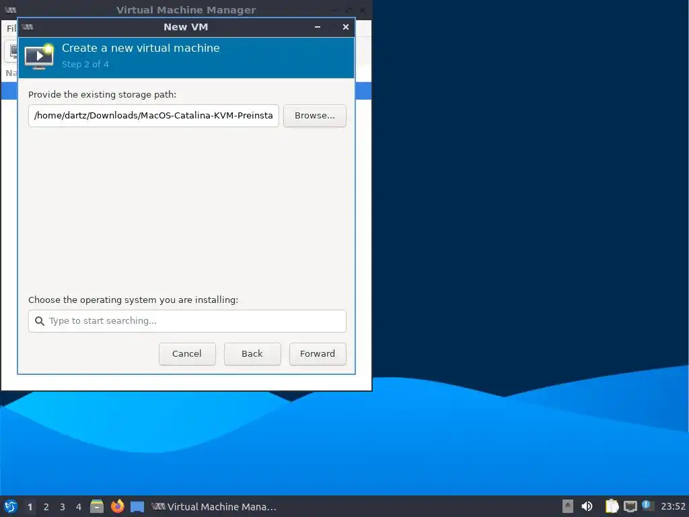Viewport: 689px width, 517px height.
Task: Click the Virtual Machine Manager title bar icon
Action: [x=11, y=9]
